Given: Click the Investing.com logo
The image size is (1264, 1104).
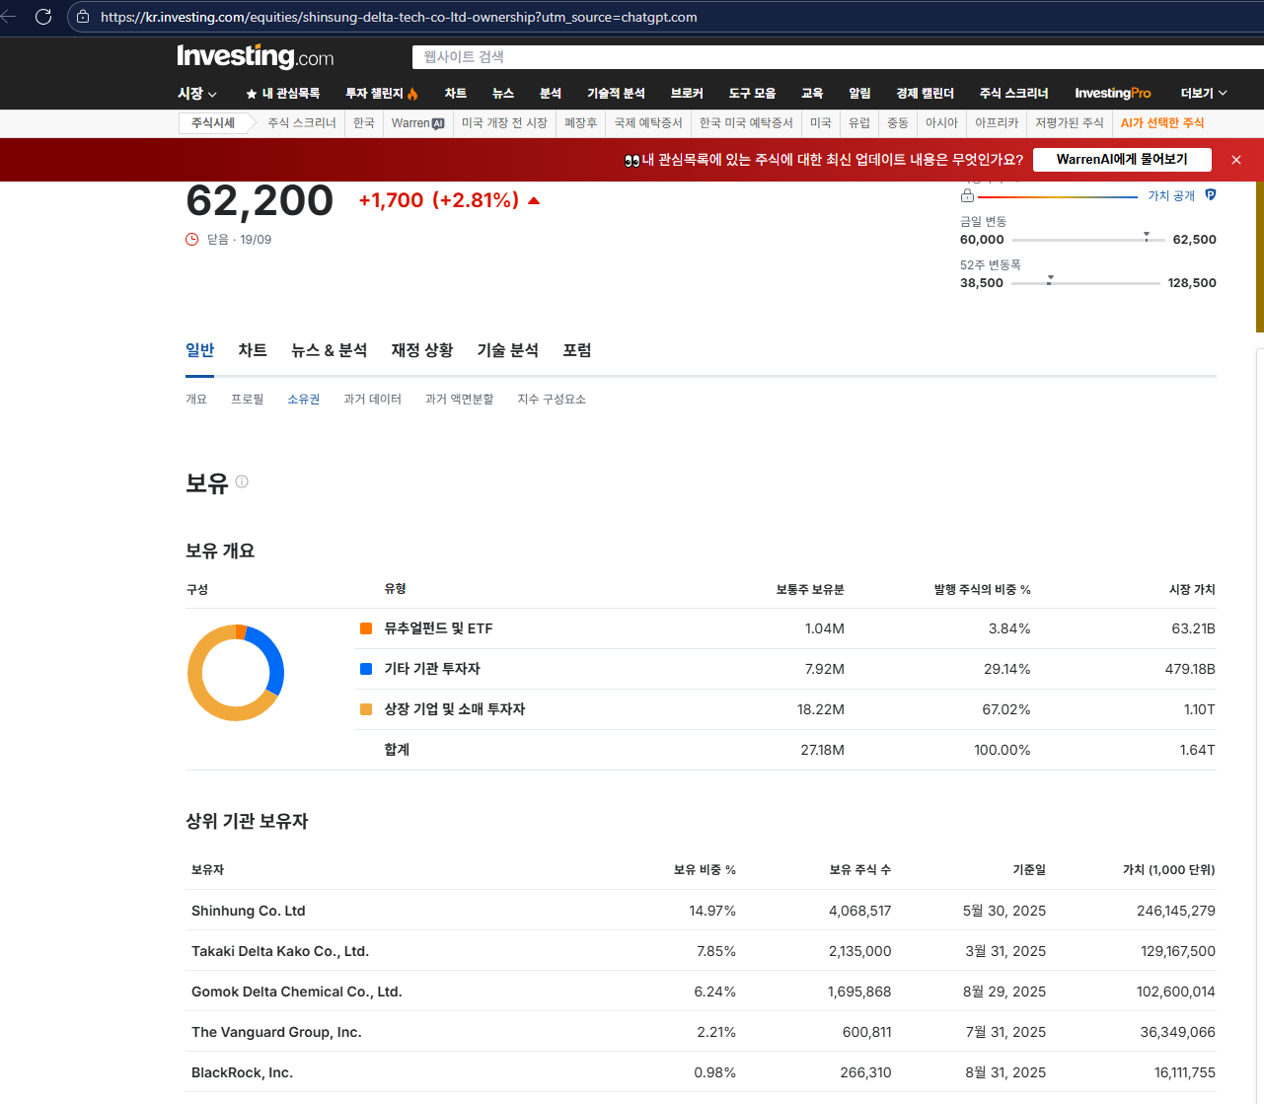Looking at the screenshot, I should pos(256,56).
